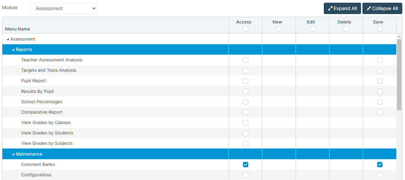The width and height of the screenshot is (405, 180).
Task: Open the Module dropdown showing Assessment
Action: 64,8
